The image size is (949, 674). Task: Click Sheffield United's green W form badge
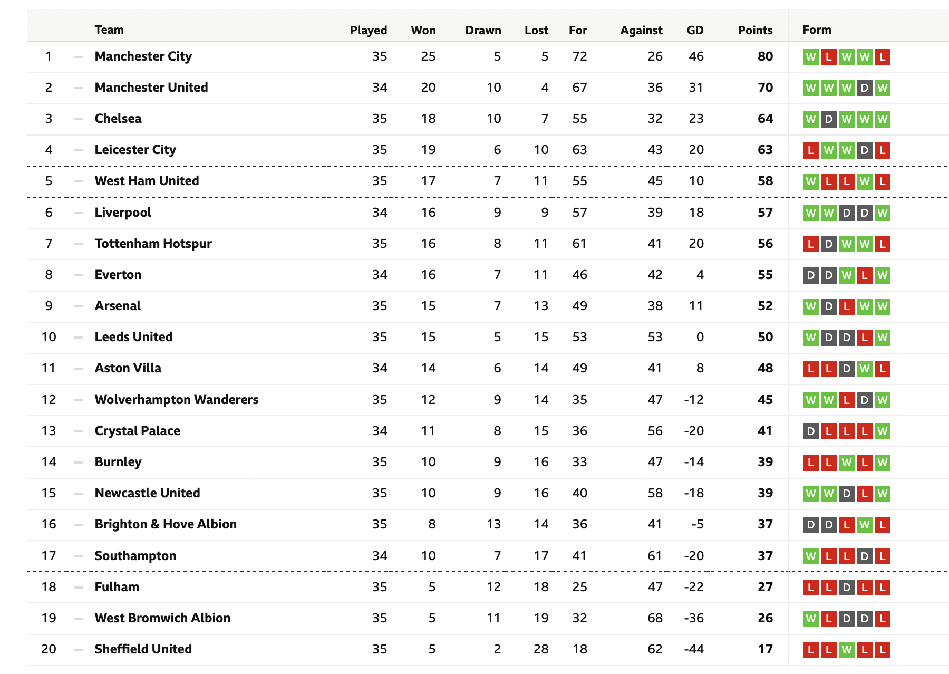click(847, 650)
